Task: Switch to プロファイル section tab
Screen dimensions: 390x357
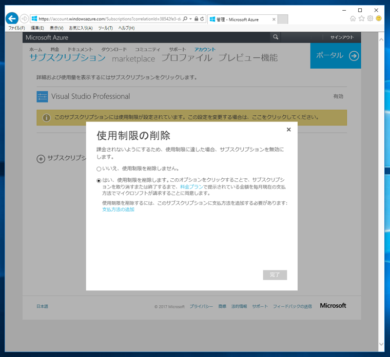Action: (x=187, y=58)
